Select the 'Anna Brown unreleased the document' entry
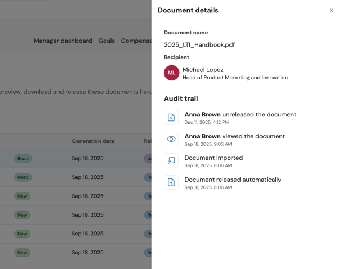 (240, 114)
